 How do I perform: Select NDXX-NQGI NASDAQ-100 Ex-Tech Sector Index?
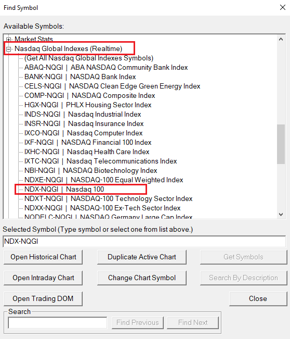(x=102, y=208)
